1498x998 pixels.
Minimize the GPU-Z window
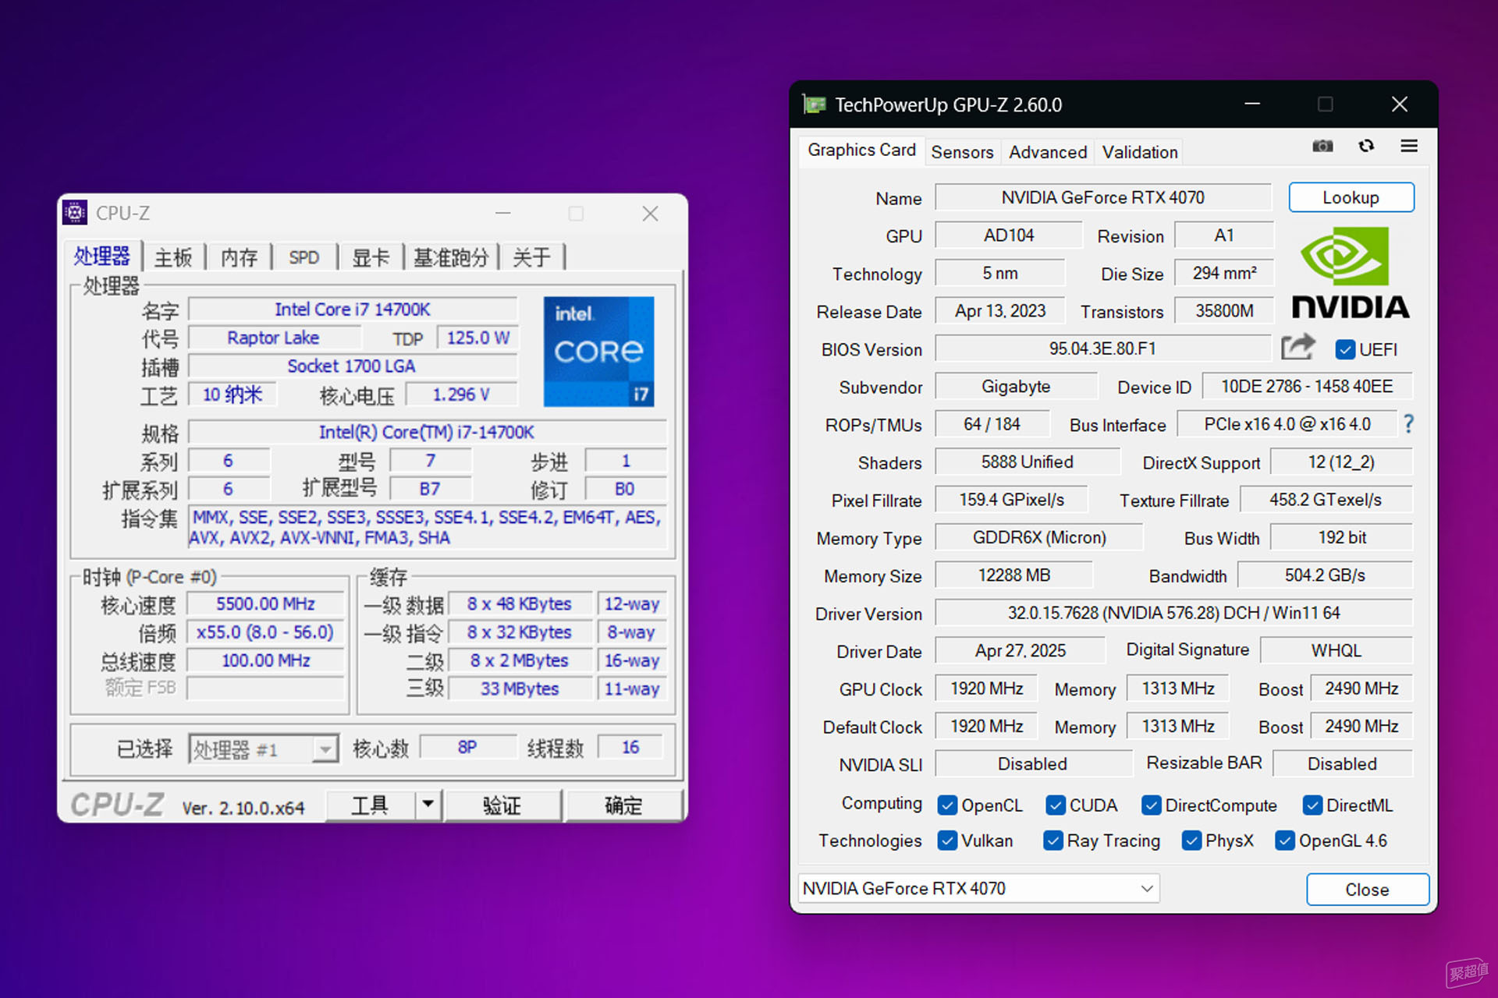pyautogui.click(x=1252, y=104)
